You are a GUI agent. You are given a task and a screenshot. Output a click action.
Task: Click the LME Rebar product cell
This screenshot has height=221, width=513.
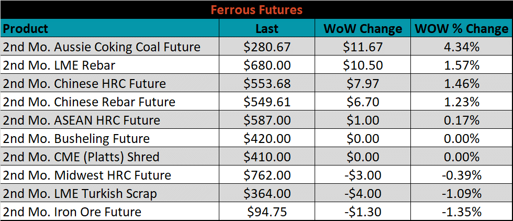(x=110, y=65)
